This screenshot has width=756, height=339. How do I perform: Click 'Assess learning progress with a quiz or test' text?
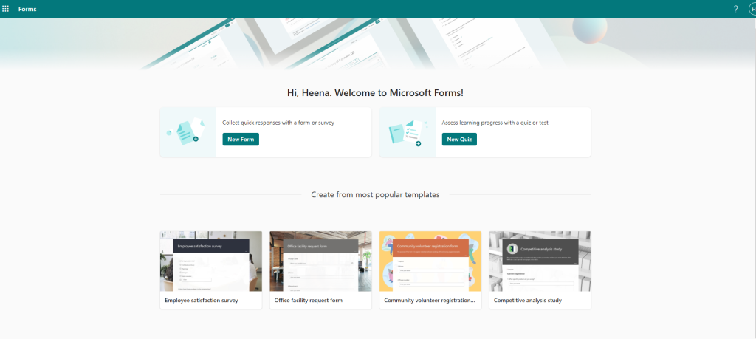[x=495, y=123]
